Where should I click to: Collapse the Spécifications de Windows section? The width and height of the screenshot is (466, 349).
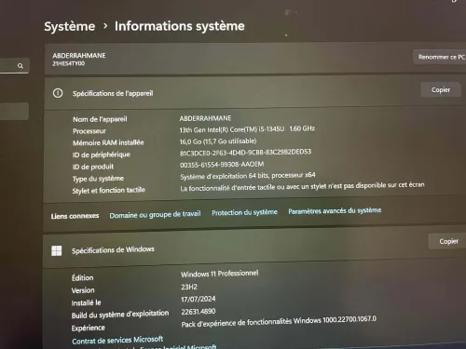[254, 248]
